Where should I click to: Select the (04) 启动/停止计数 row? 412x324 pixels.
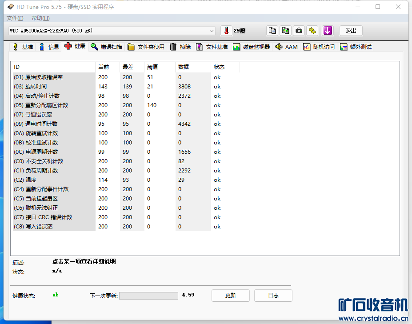pyautogui.click(x=126, y=96)
